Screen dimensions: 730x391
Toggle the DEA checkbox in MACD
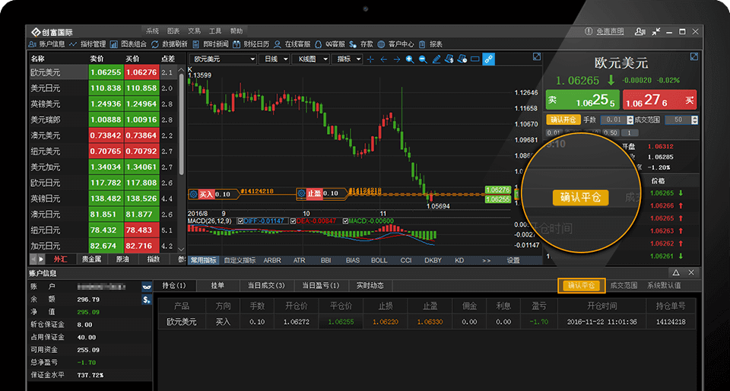tap(294, 221)
